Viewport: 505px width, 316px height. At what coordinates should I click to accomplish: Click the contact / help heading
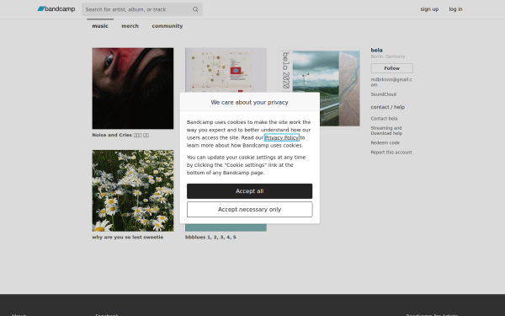(387, 107)
